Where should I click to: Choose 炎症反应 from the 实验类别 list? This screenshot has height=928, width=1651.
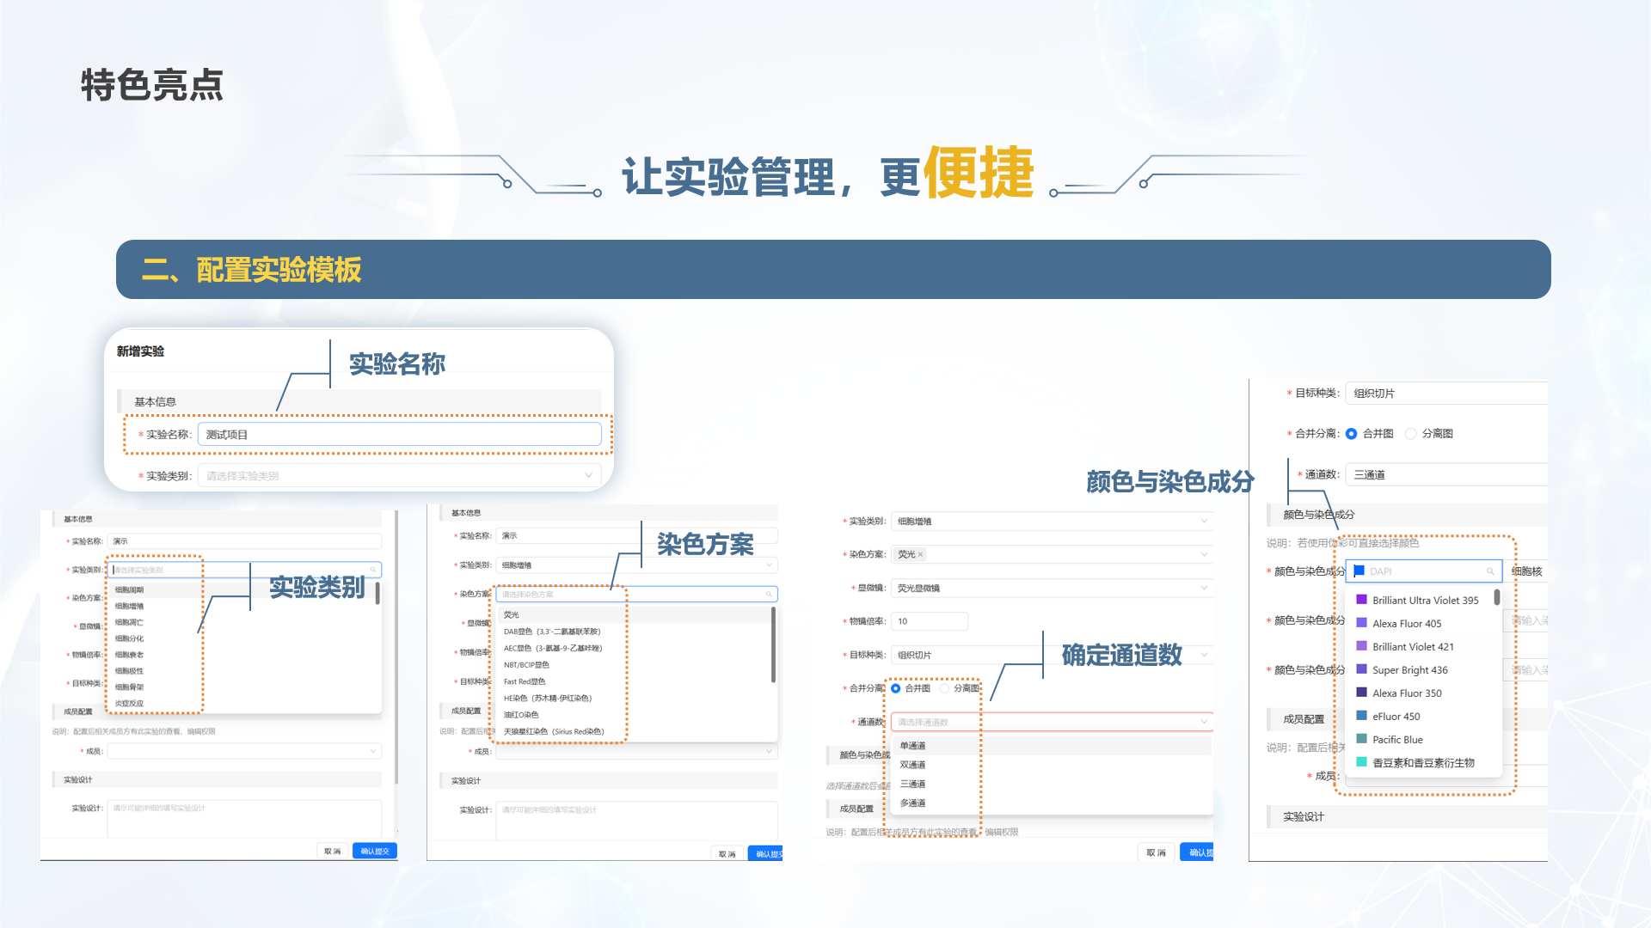[x=130, y=704]
